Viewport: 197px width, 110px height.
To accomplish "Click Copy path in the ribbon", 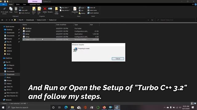I will coord(23,10).
